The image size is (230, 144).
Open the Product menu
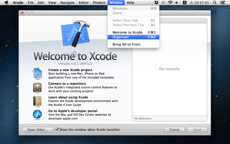[99, 3]
